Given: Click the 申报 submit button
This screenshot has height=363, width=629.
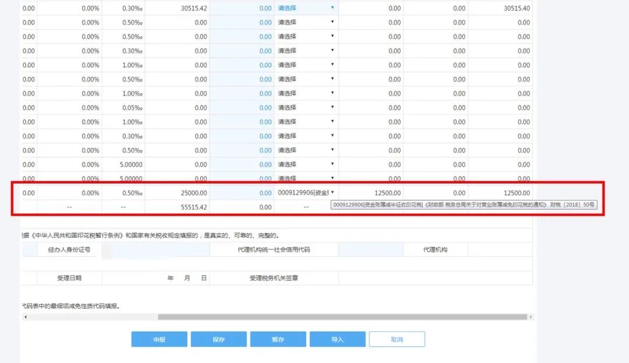Looking at the screenshot, I should pyautogui.click(x=159, y=339).
